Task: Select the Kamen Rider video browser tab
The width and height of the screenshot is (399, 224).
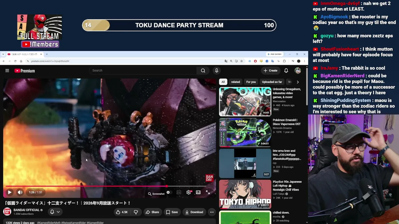Action: pyautogui.click(x=25, y=54)
